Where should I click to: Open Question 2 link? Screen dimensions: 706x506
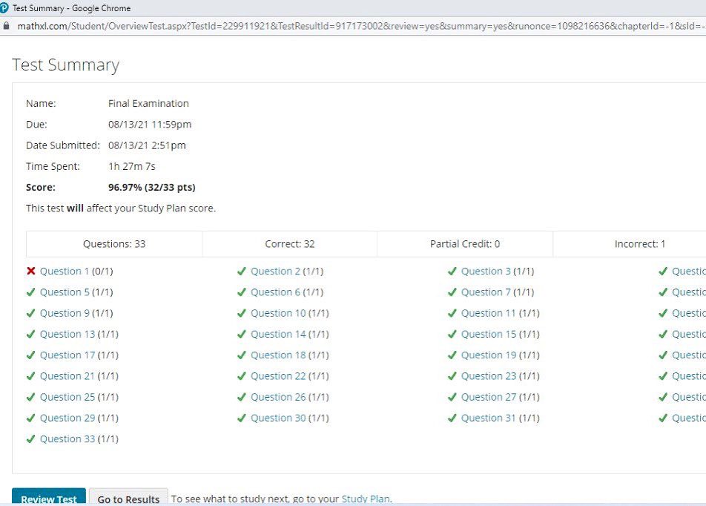click(275, 272)
